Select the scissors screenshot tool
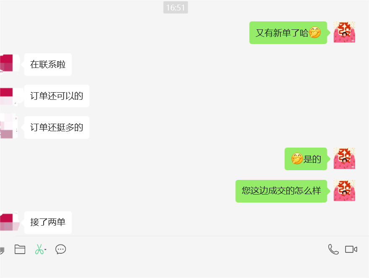 (x=39, y=249)
